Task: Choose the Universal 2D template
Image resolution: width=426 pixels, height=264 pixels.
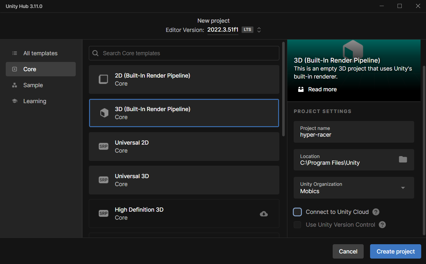Action: 184,147
